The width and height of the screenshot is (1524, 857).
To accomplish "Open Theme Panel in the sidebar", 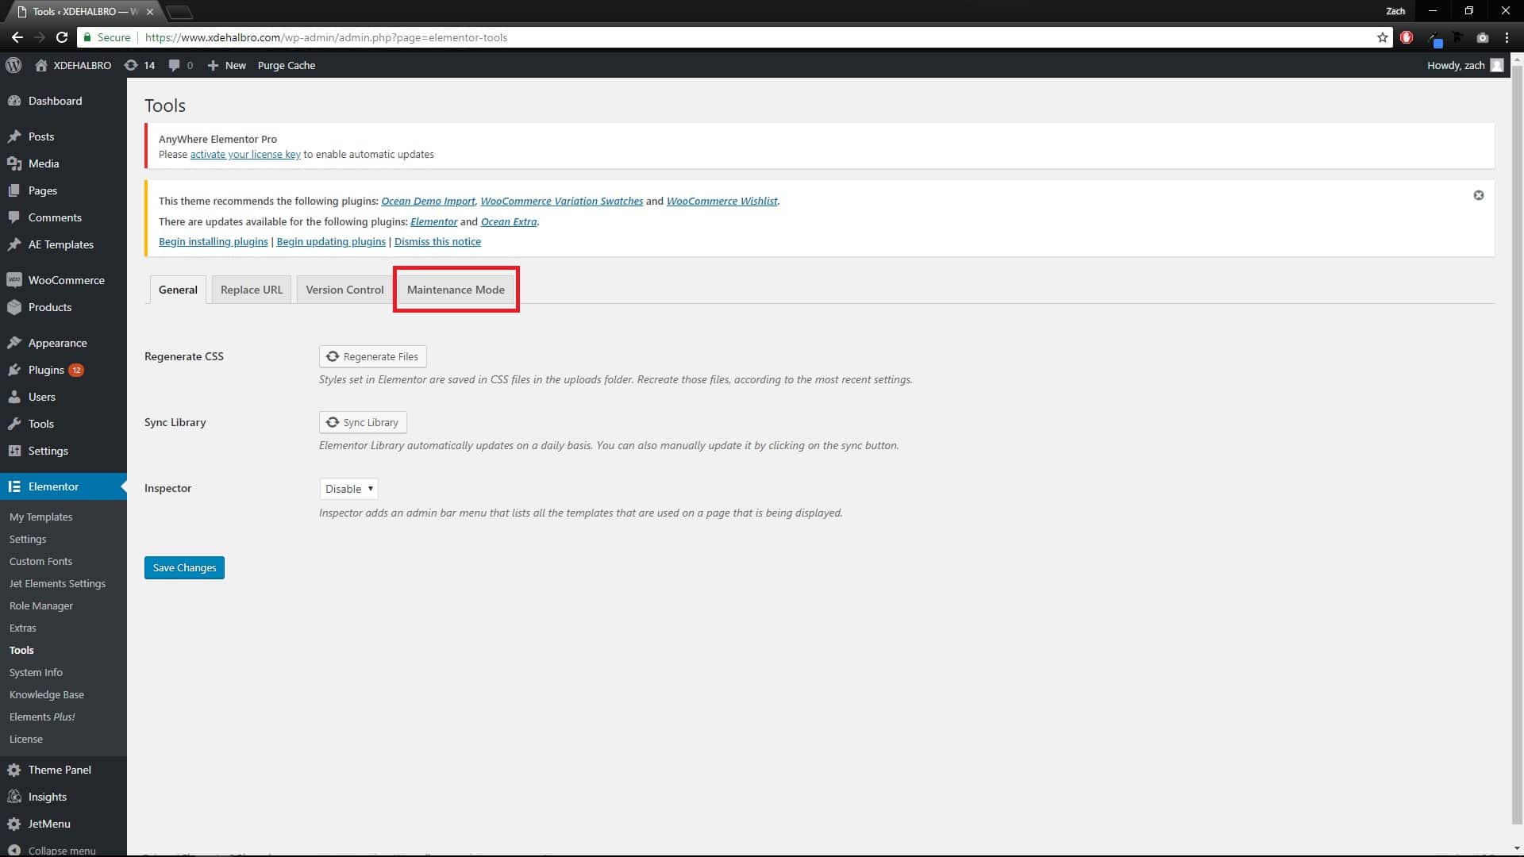I will (x=63, y=770).
